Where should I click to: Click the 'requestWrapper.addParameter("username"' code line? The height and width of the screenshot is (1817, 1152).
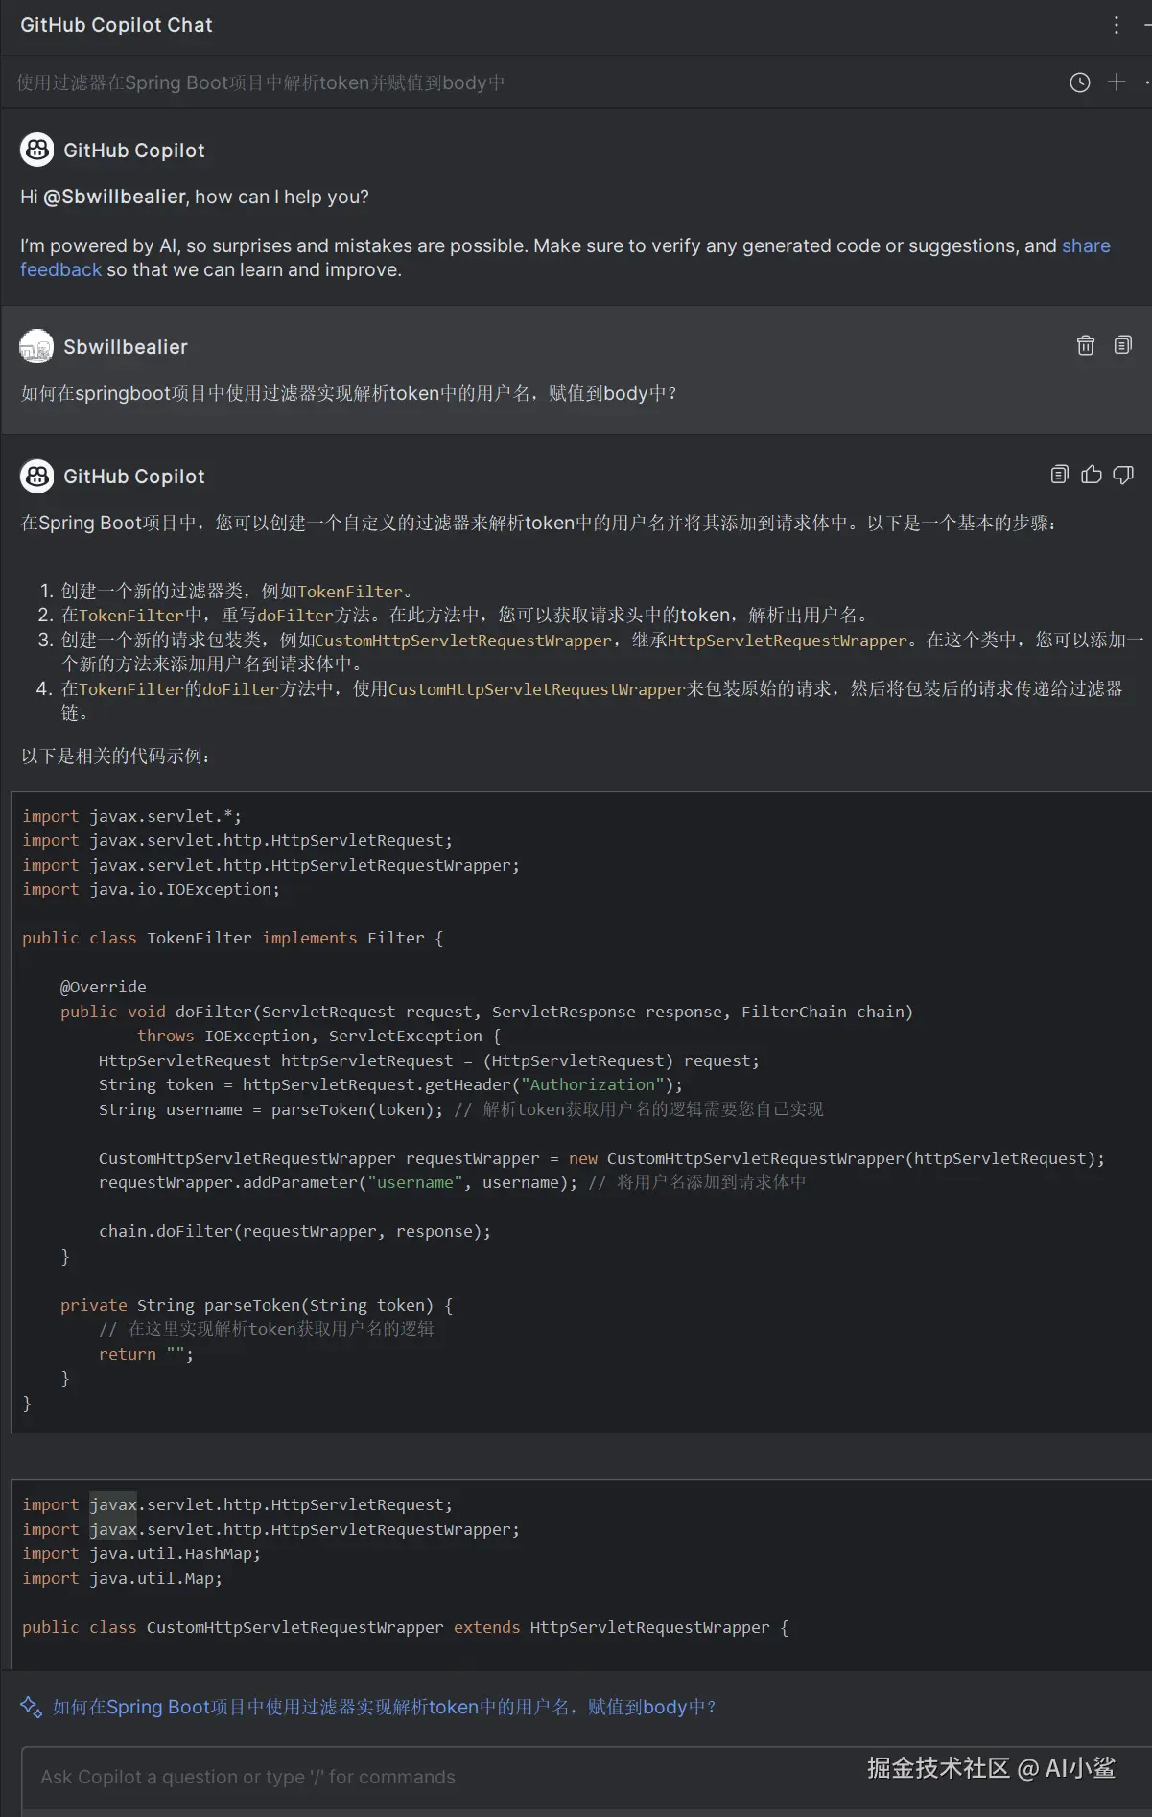tap(452, 1182)
